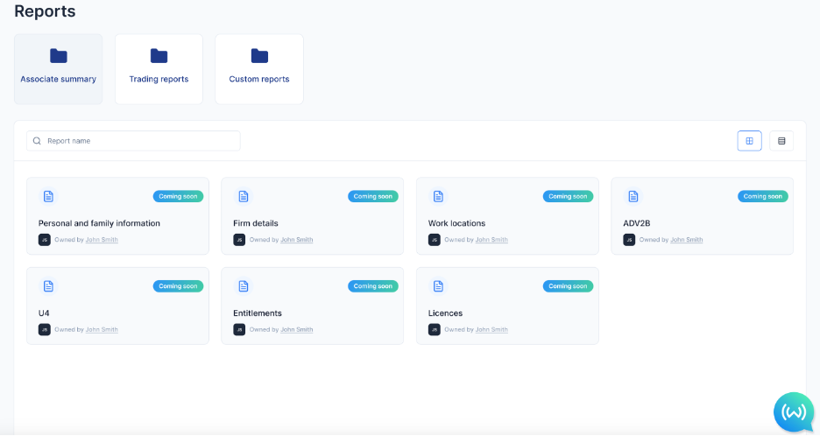This screenshot has height=436, width=820.
Task: Click JS avatar on U4 card
Action: pyautogui.click(x=45, y=329)
